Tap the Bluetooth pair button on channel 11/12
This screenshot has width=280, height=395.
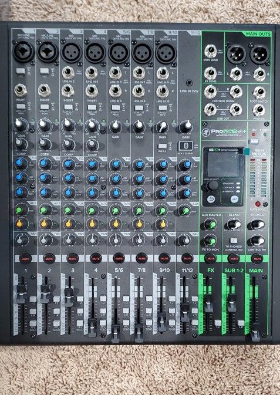[186, 146]
